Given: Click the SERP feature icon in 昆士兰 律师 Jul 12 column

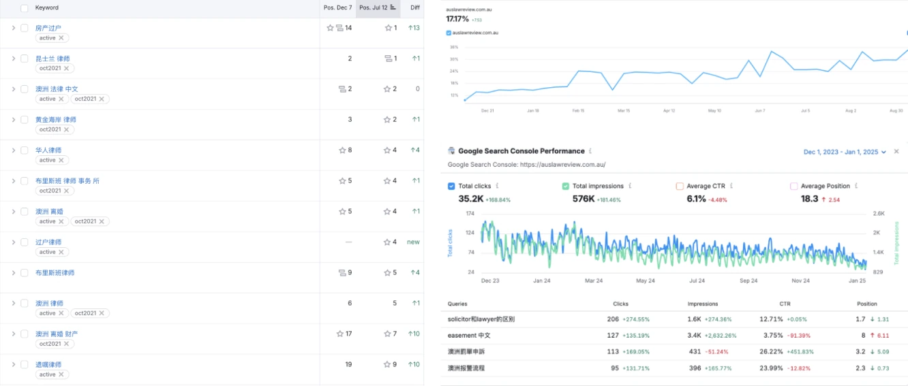Looking at the screenshot, I should coord(389,59).
